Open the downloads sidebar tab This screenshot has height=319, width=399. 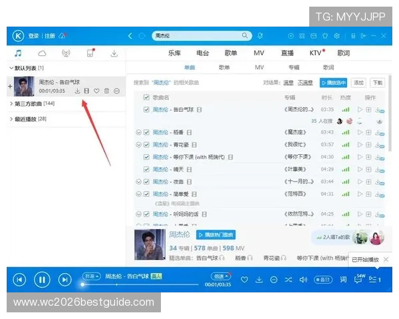click(114, 53)
